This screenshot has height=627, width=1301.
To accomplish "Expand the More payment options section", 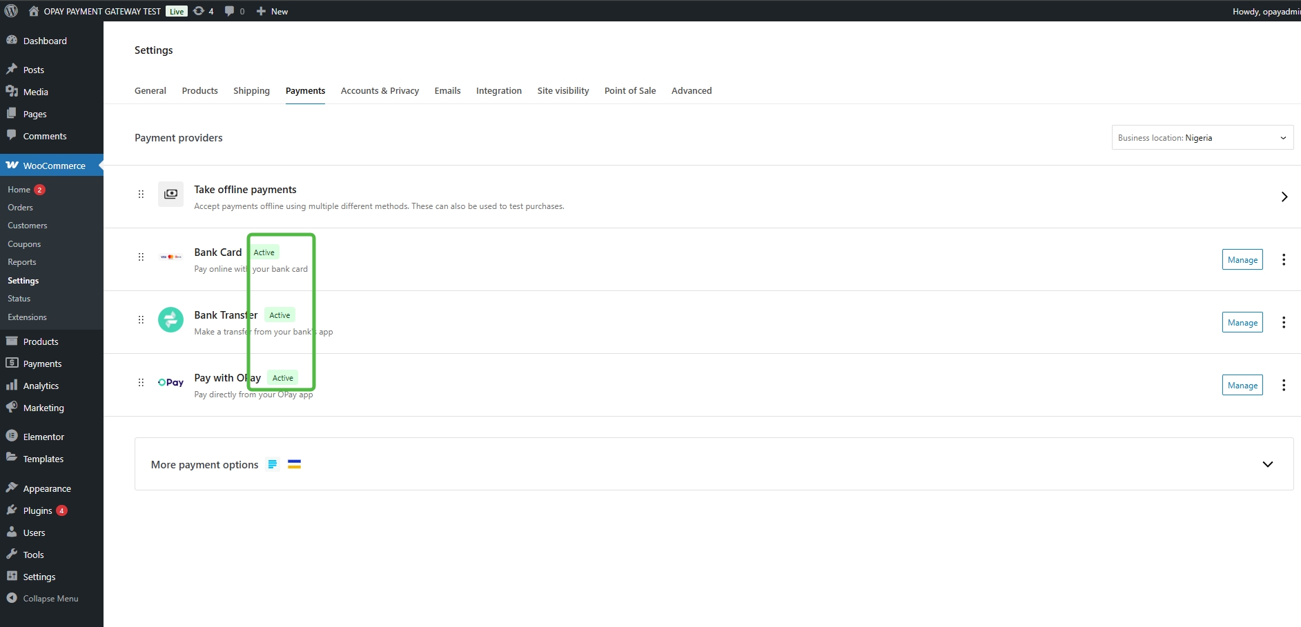I will [x=1267, y=464].
